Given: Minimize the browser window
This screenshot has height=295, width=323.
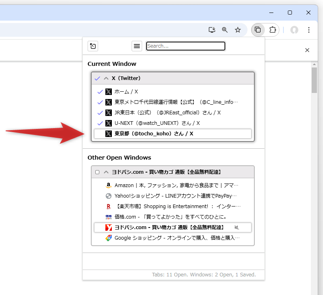Looking at the screenshot, I should coord(271,13).
